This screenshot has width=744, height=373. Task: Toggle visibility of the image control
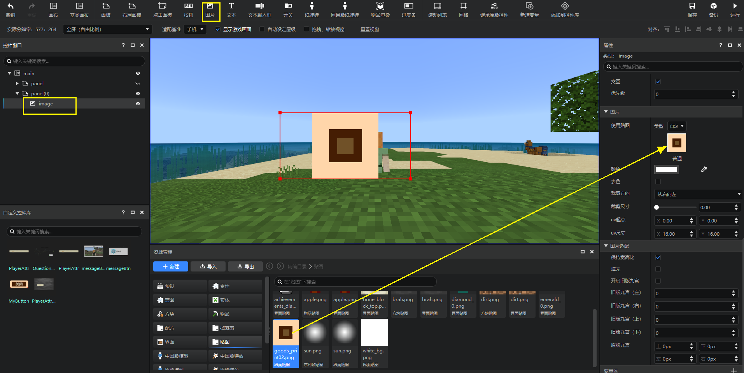pyautogui.click(x=138, y=104)
